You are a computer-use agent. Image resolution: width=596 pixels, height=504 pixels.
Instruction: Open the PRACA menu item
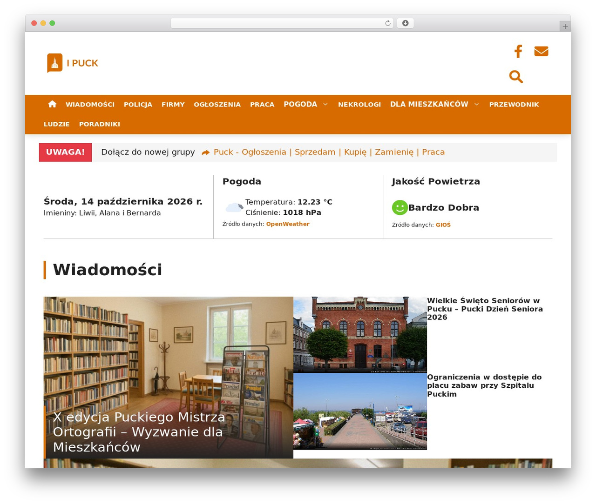point(262,105)
